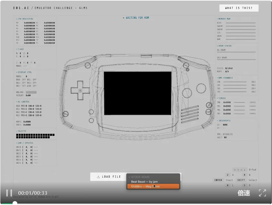Open the WHAT IS THIS? info
The width and height of the screenshot is (272, 205).
[x=239, y=8]
